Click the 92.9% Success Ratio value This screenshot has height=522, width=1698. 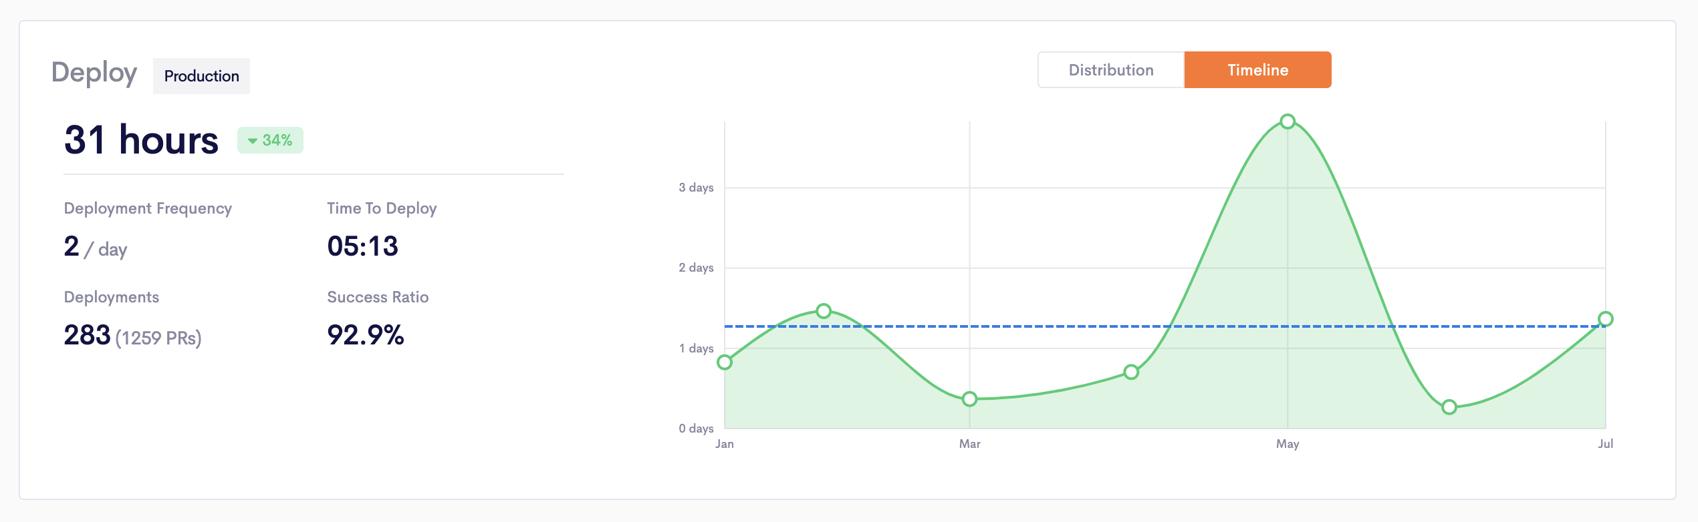tap(365, 335)
